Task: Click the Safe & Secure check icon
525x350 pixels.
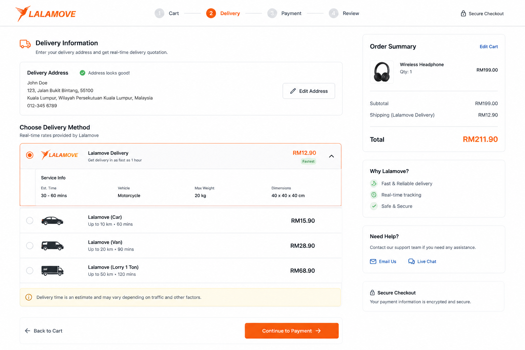Action: pos(374,206)
